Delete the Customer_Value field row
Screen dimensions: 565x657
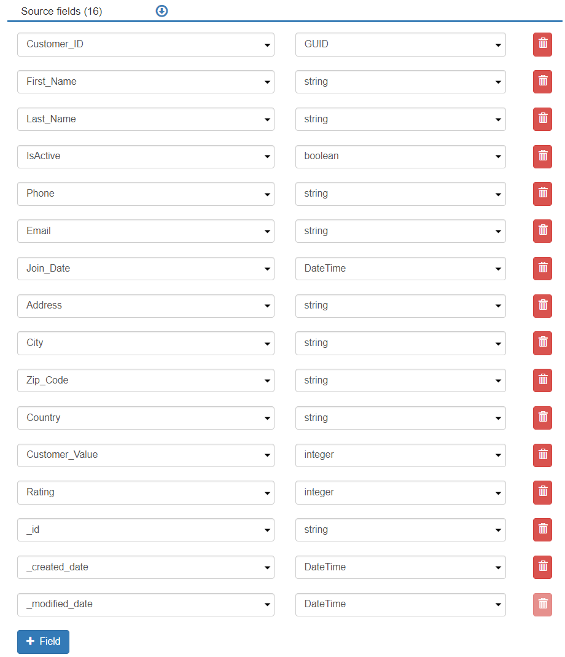coord(542,455)
